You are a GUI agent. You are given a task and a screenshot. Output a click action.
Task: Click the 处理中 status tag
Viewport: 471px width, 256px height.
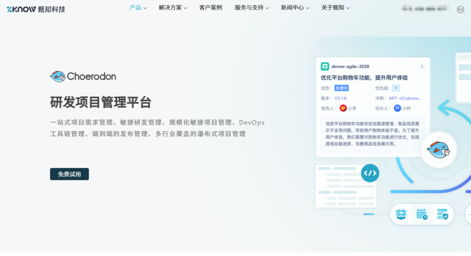[342, 88]
